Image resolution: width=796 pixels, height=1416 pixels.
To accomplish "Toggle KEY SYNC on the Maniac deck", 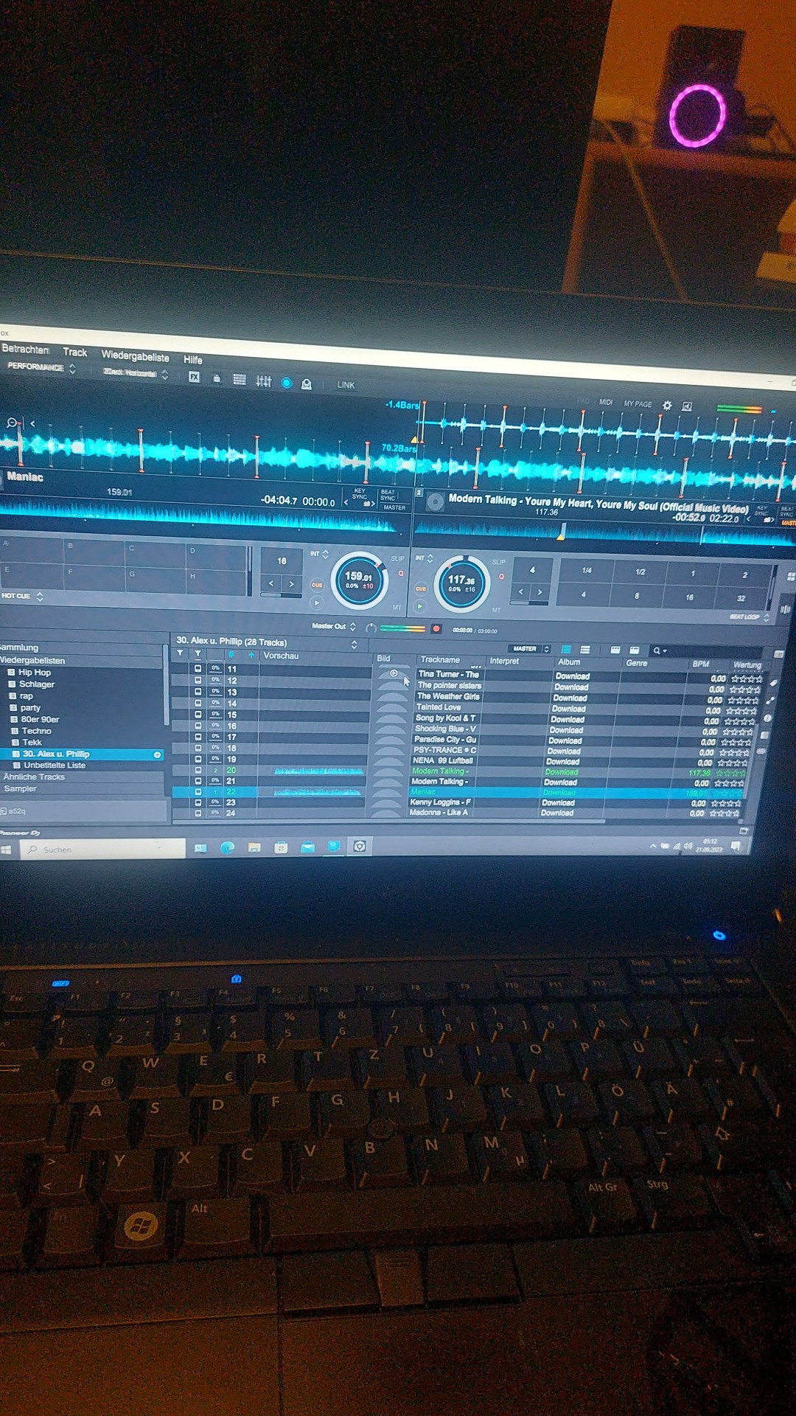I will coord(360,494).
